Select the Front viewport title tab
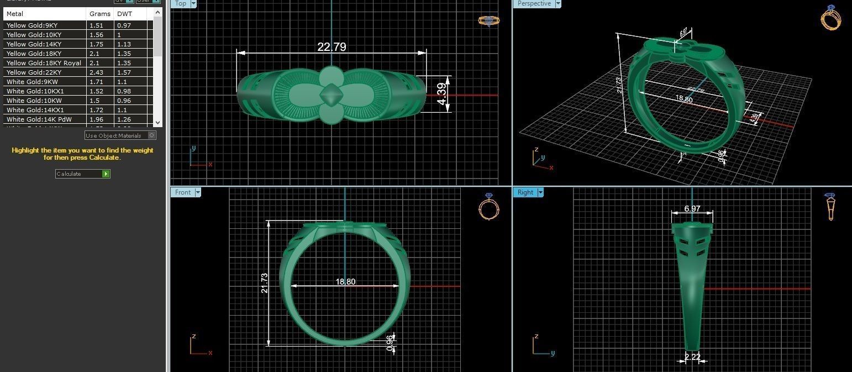 (182, 192)
